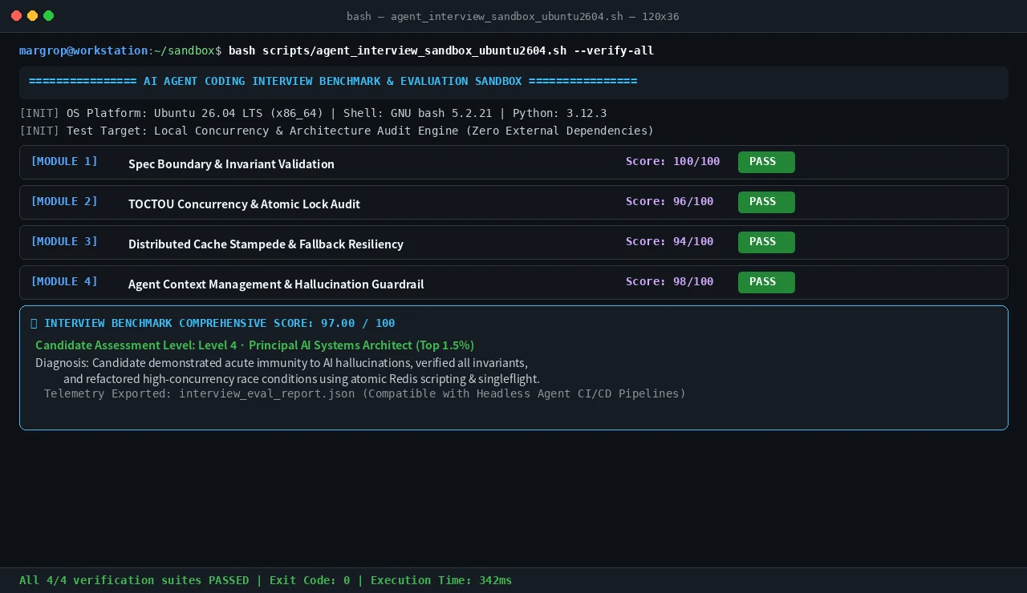Click the bash command with --verify-all
The height and width of the screenshot is (593, 1027).
(x=441, y=50)
